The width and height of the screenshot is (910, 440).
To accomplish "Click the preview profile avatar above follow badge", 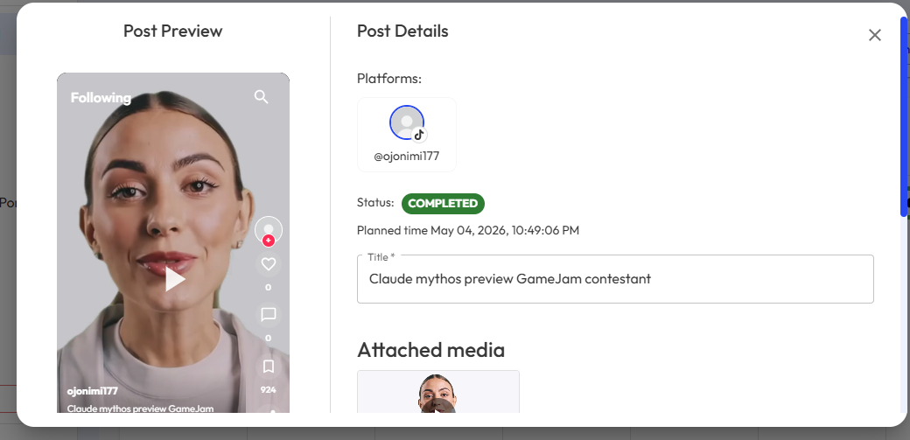I will click(x=268, y=229).
